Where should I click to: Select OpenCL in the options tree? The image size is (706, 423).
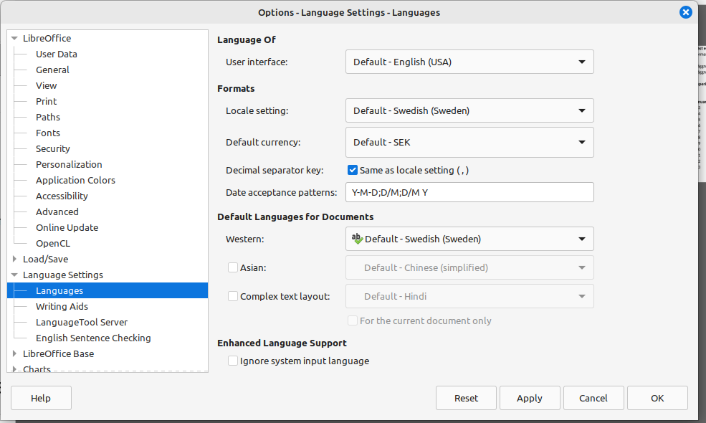(x=53, y=243)
